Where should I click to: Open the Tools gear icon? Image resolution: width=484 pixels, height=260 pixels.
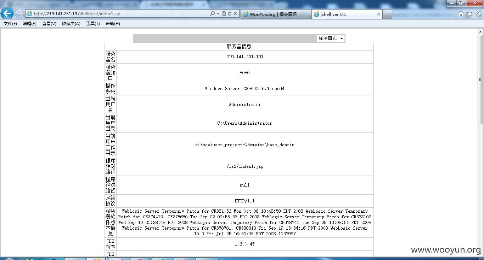point(478,13)
